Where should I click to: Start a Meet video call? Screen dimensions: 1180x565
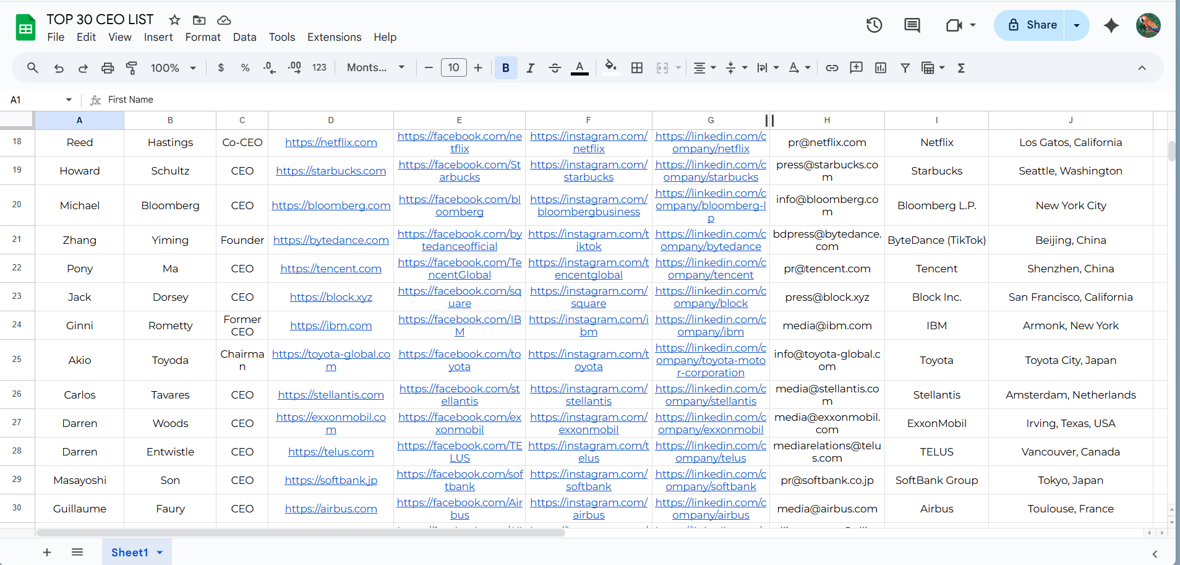tap(954, 25)
